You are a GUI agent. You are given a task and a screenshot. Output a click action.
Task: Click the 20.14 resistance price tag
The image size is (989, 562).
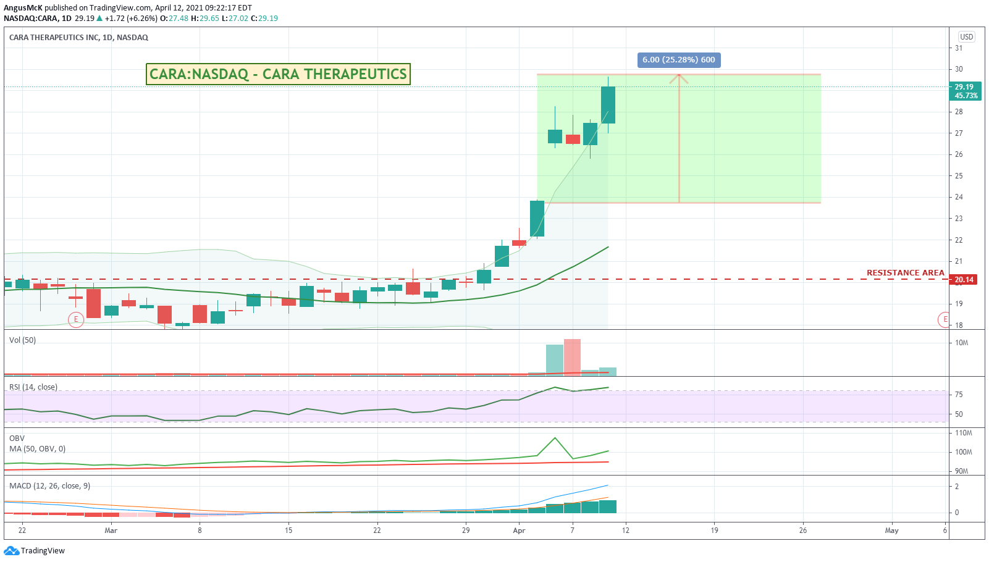(x=964, y=280)
